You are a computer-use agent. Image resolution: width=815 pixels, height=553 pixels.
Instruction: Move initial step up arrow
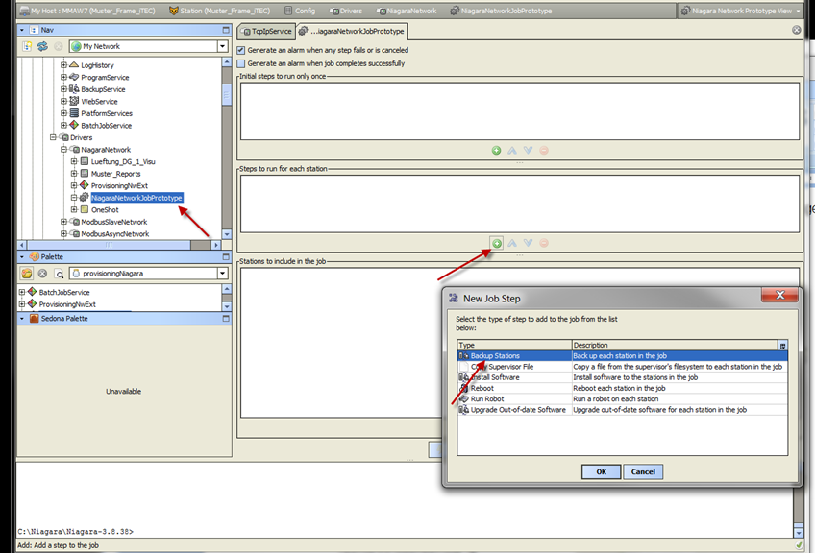pos(512,150)
